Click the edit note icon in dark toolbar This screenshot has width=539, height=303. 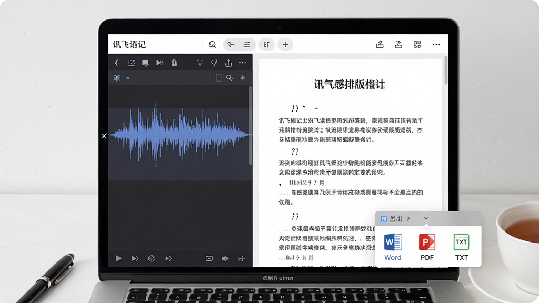pos(131,63)
